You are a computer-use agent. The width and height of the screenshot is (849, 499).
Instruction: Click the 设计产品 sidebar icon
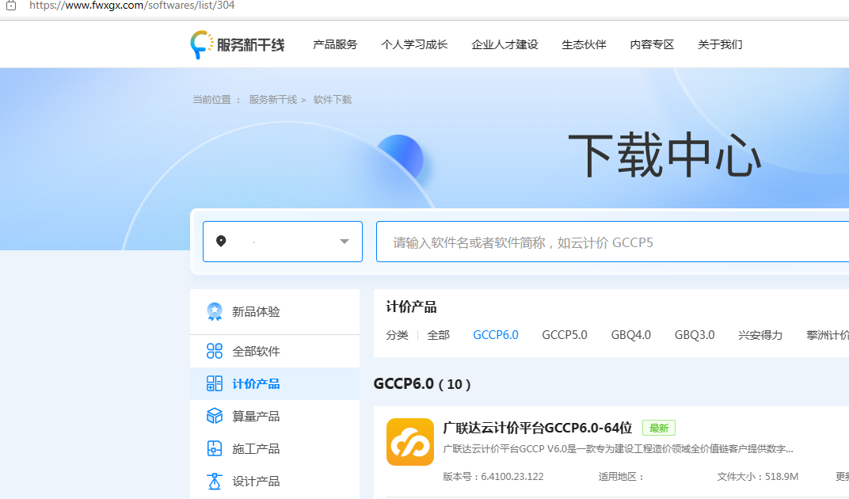click(x=215, y=481)
